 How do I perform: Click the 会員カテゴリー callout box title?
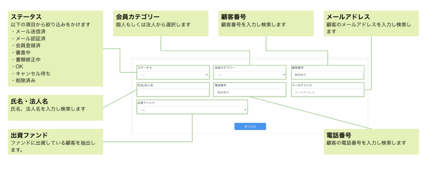pos(137,17)
